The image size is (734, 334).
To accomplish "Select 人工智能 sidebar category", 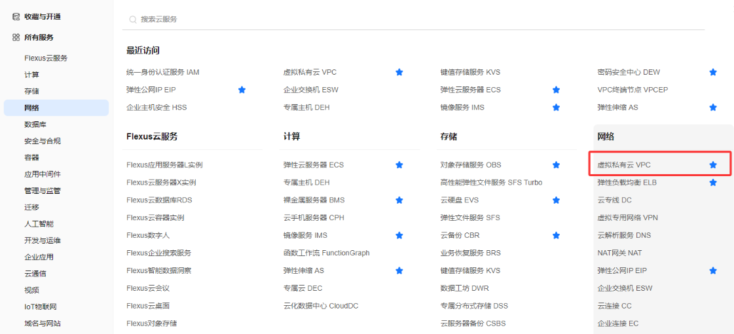I will pos(39,224).
